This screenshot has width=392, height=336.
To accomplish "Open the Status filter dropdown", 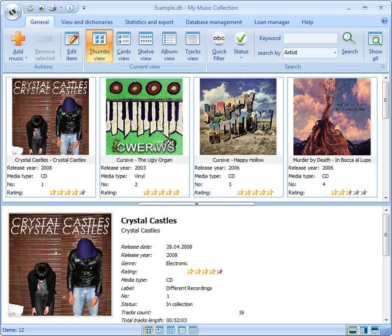I will click(x=241, y=46).
